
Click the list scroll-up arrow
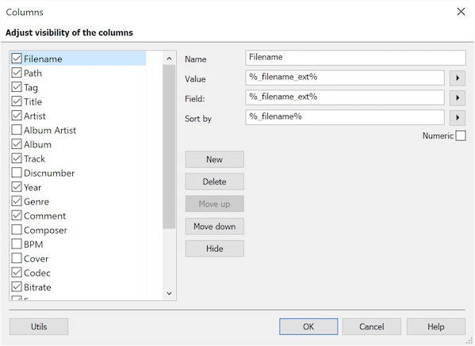pyautogui.click(x=169, y=59)
